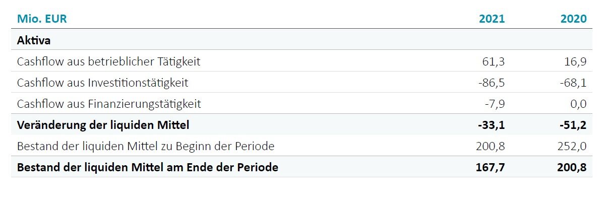
Task: Select Cashflow aus Investitionstätigkeit row label
Action: [x=103, y=83]
